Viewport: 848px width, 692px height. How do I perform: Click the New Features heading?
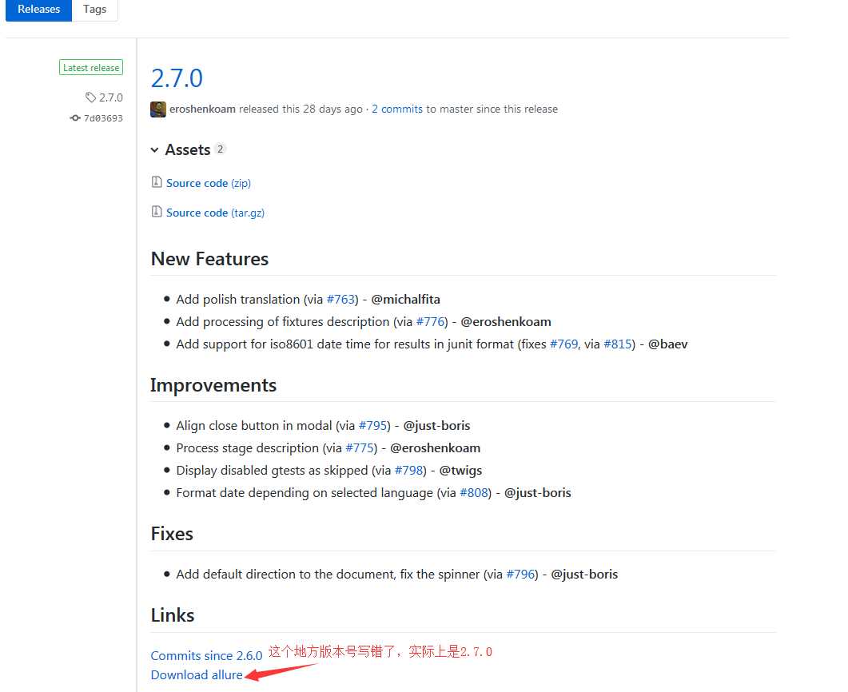(210, 259)
